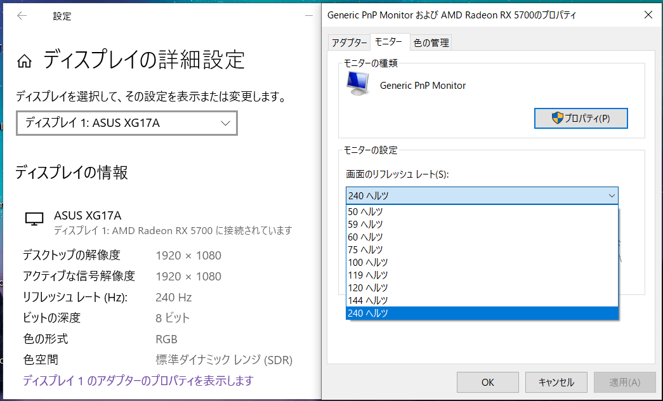Viewport: 663px width, 401px height.
Task: Click the Generic PnP Monitor icon
Action: point(358,83)
